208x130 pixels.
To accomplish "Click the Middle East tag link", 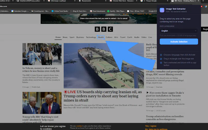I will click(x=36, y=87).
